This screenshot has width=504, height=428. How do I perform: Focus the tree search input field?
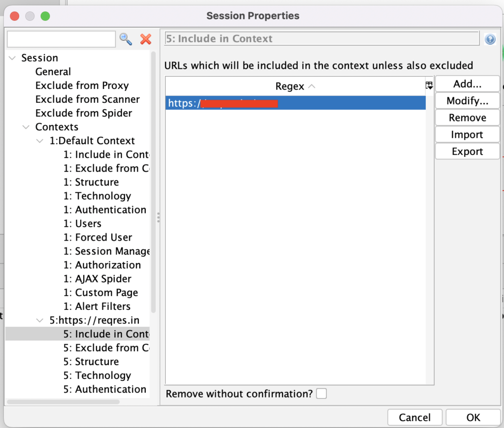pos(61,39)
